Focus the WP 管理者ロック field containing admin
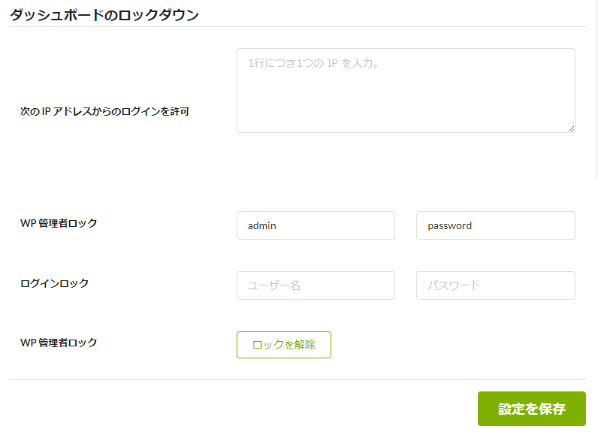 tap(316, 225)
